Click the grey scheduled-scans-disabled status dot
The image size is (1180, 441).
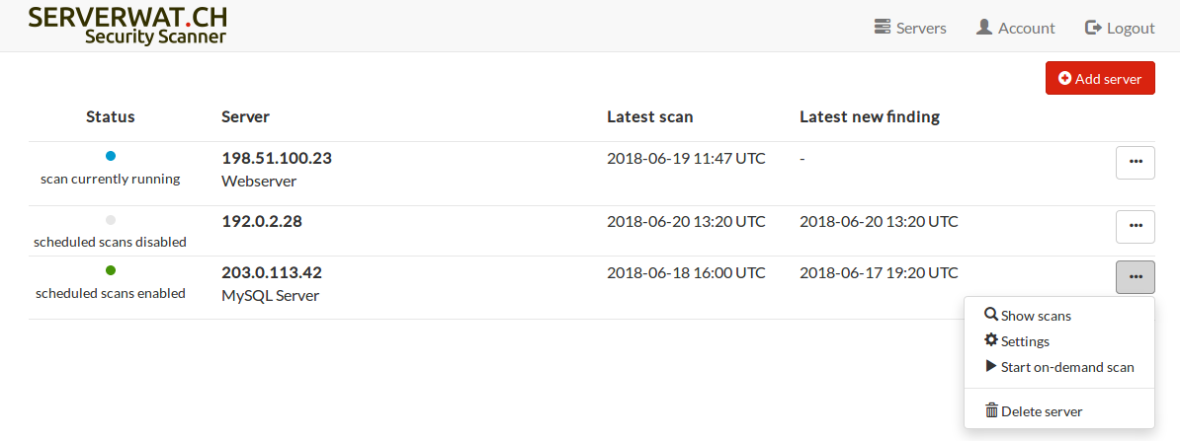click(x=111, y=220)
